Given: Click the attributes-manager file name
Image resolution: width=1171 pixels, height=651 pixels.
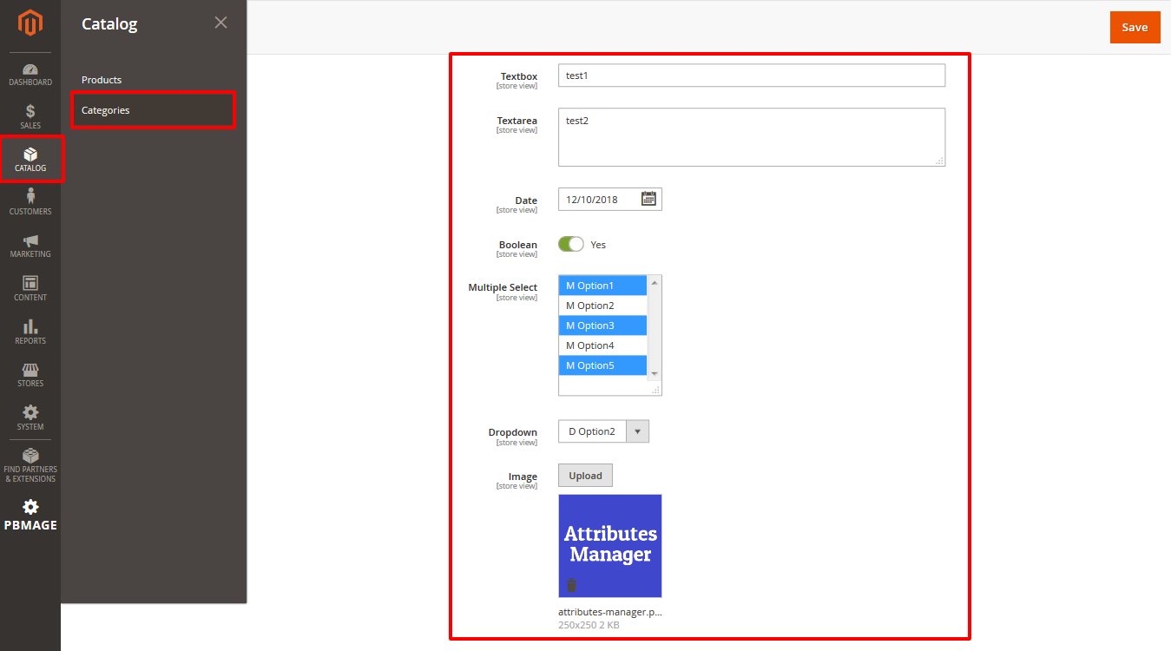Looking at the screenshot, I should tap(610, 612).
